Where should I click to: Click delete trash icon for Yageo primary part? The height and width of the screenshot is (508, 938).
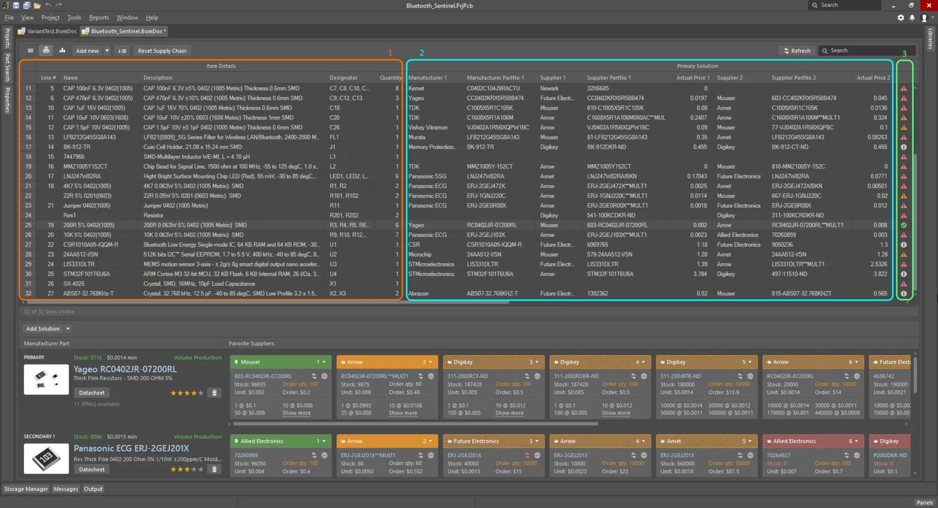215,393
